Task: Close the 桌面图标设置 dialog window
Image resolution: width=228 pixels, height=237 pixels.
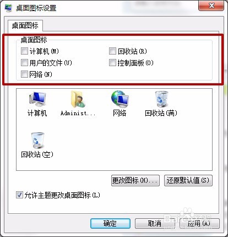Action: [211, 6]
